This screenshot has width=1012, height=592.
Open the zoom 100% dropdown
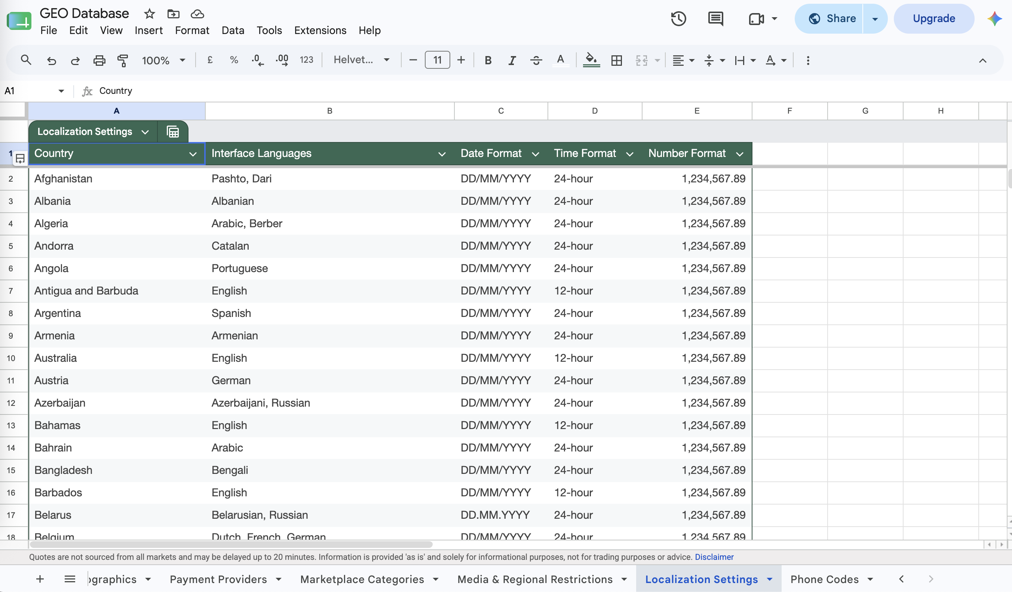[x=163, y=61]
